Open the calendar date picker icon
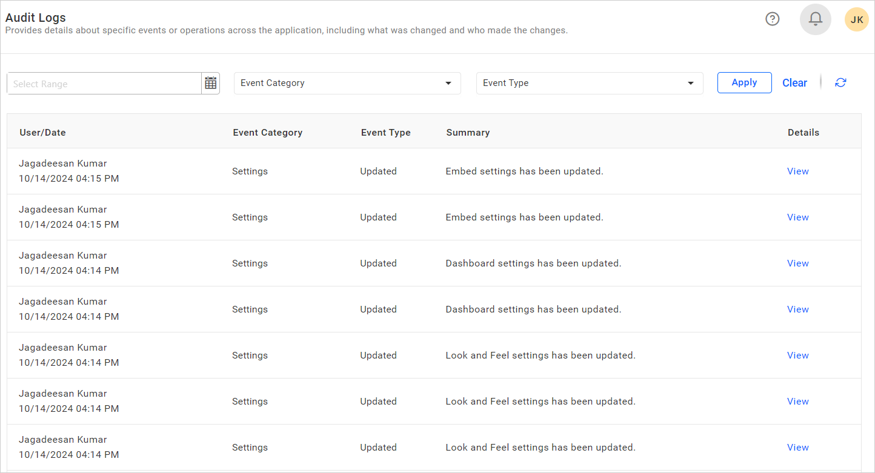The width and height of the screenshot is (875, 473). pyautogui.click(x=210, y=83)
